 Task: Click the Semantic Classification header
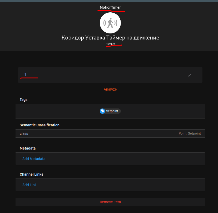(39, 125)
